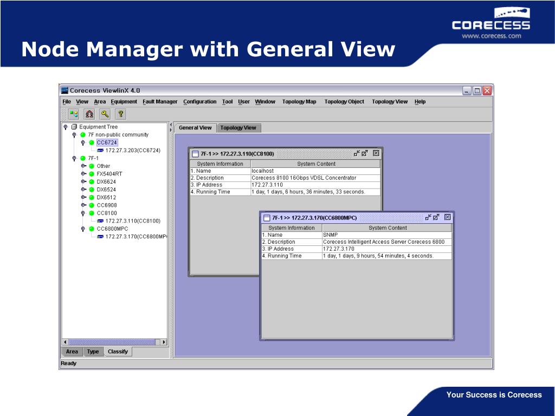The width and height of the screenshot is (555, 416).
Task: Expand the Other tree node
Action: coord(83,166)
